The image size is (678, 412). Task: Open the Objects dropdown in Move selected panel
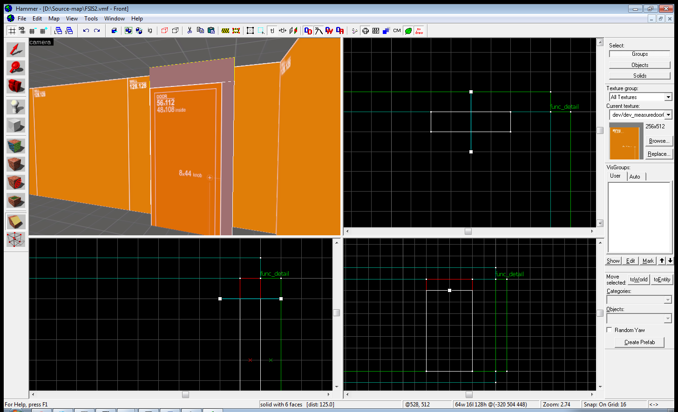pyautogui.click(x=639, y=319)
